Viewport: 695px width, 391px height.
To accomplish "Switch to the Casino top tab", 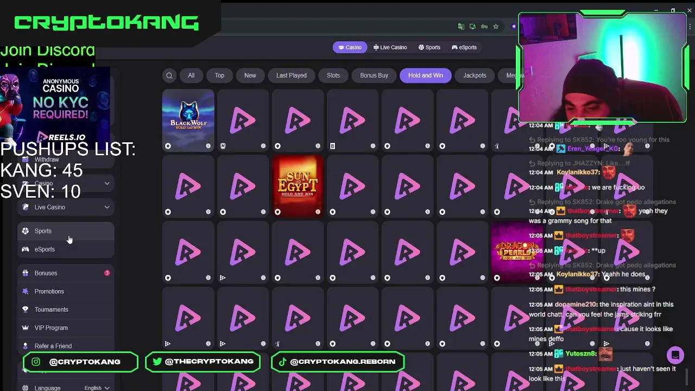I will coord(350,47).
